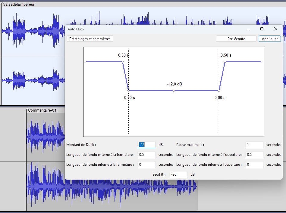The image size is (286, 213).
Task: Focus the fondu externe à la fermeture field
Action: [x=146, y=155]
